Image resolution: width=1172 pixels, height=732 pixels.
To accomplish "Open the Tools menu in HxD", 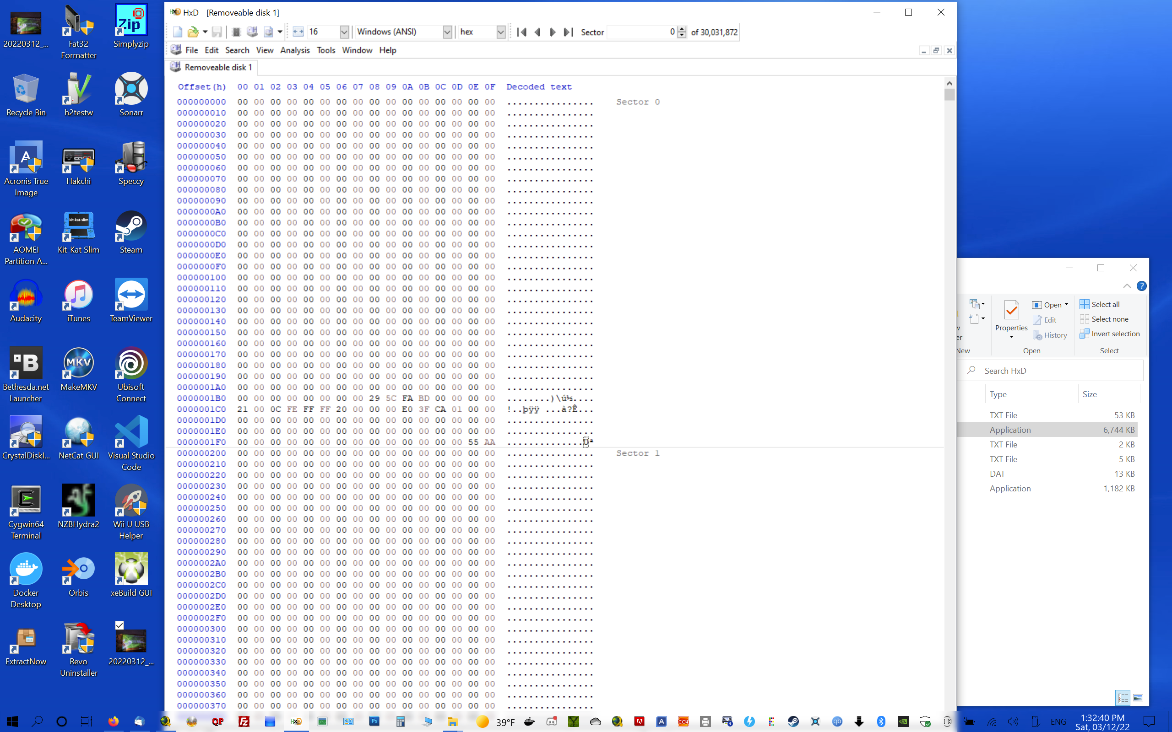I will tap(326, 50).
